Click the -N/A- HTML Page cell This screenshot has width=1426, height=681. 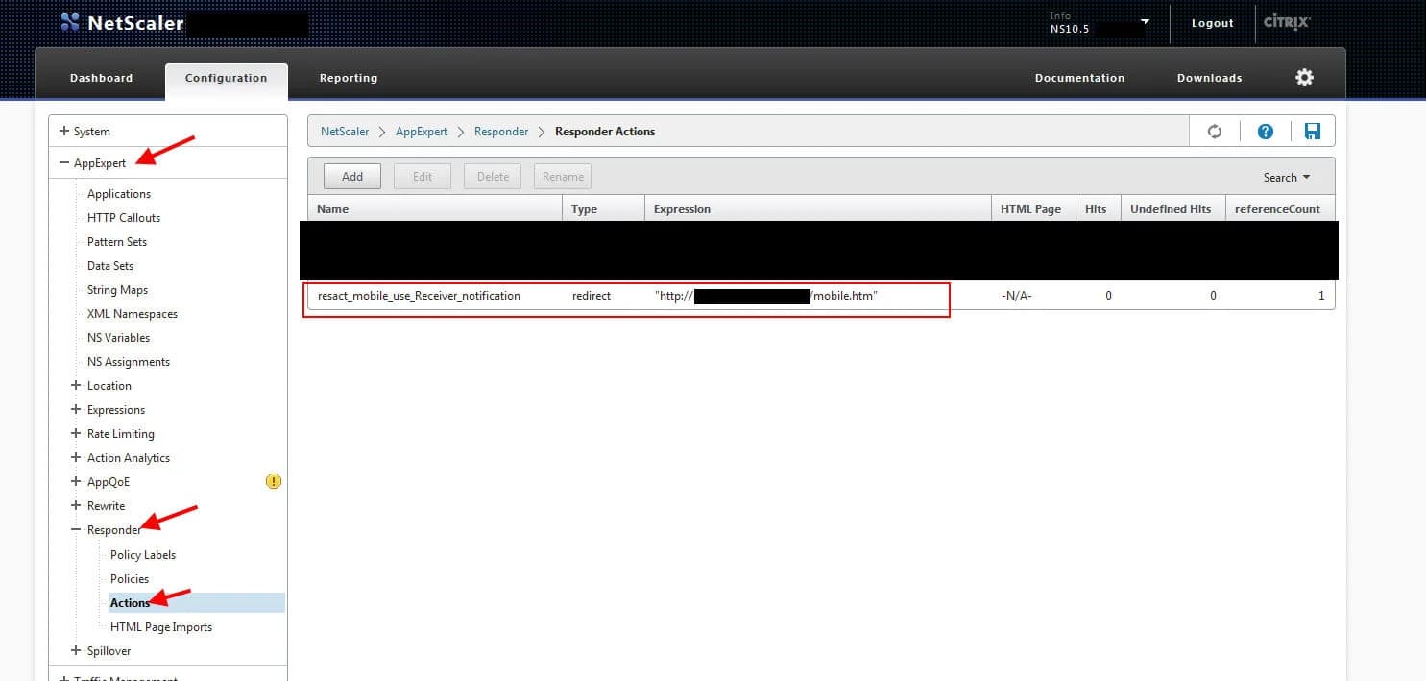pos(1016,296)
